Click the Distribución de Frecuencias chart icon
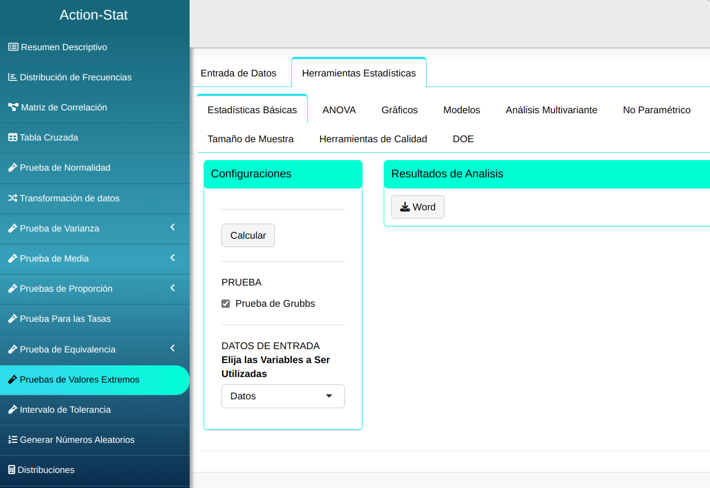 tap(13, 78)
